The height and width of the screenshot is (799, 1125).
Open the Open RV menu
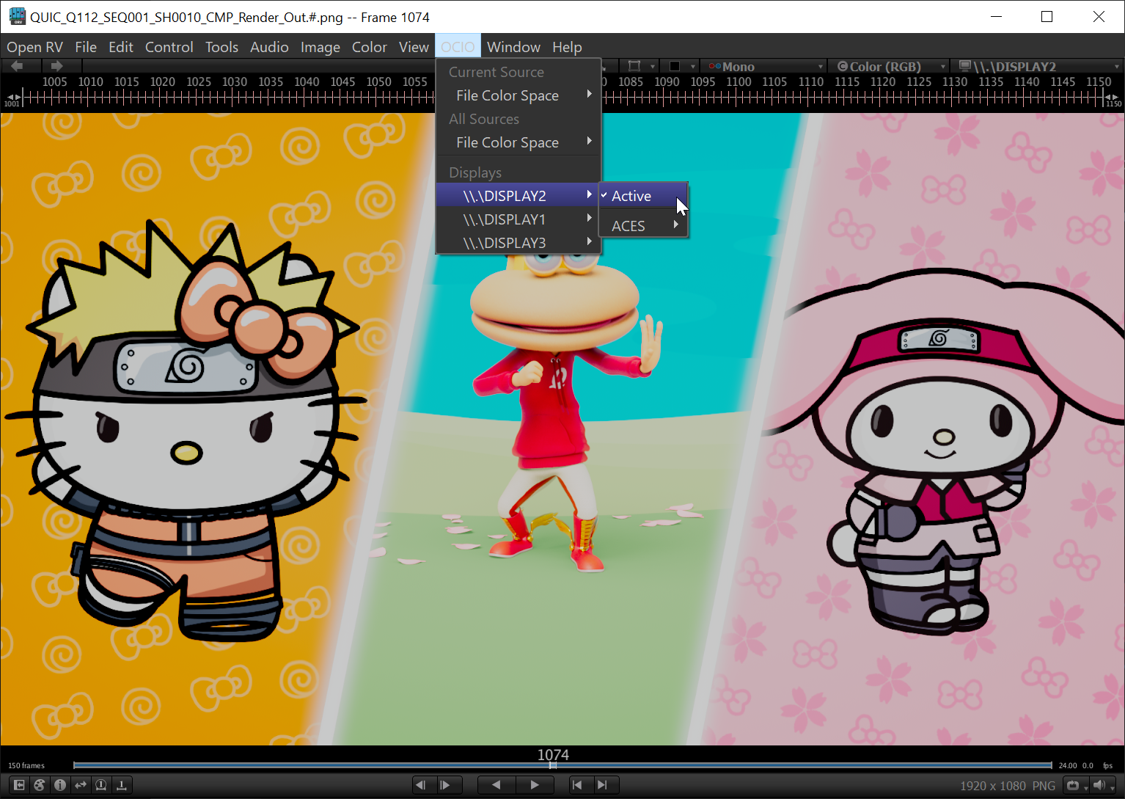(x=35, y=47)
